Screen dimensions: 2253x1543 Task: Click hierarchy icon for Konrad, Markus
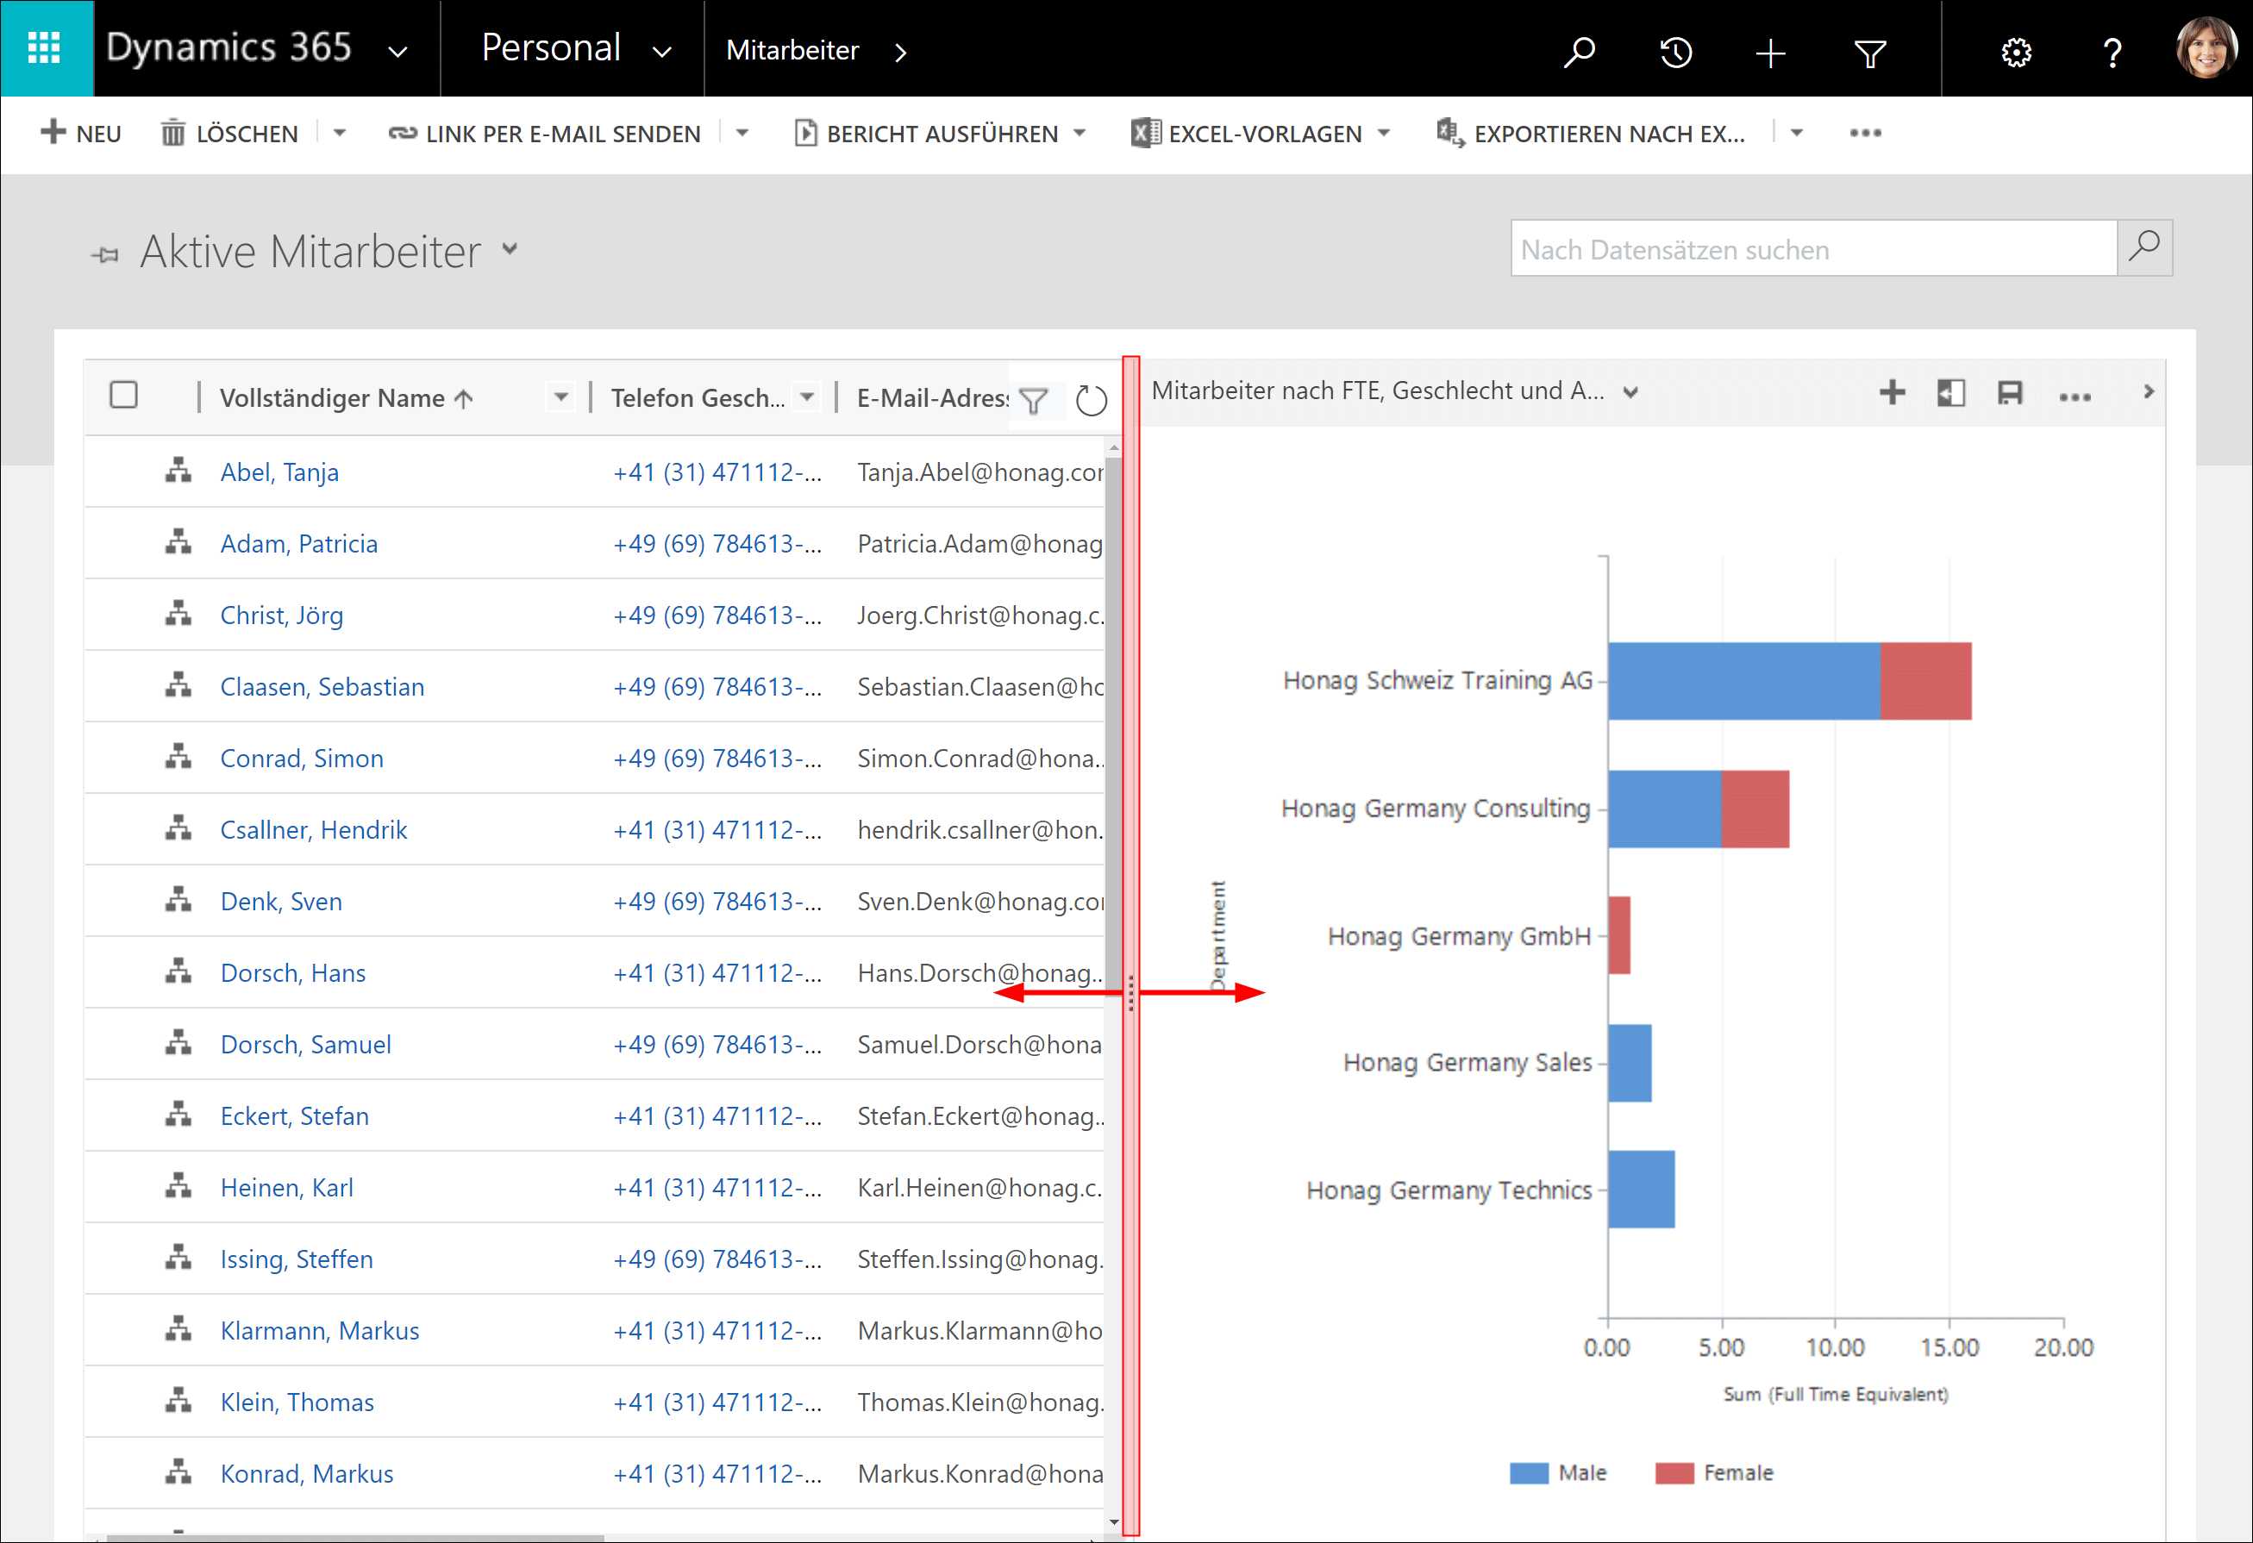[x=178, y=1472]
